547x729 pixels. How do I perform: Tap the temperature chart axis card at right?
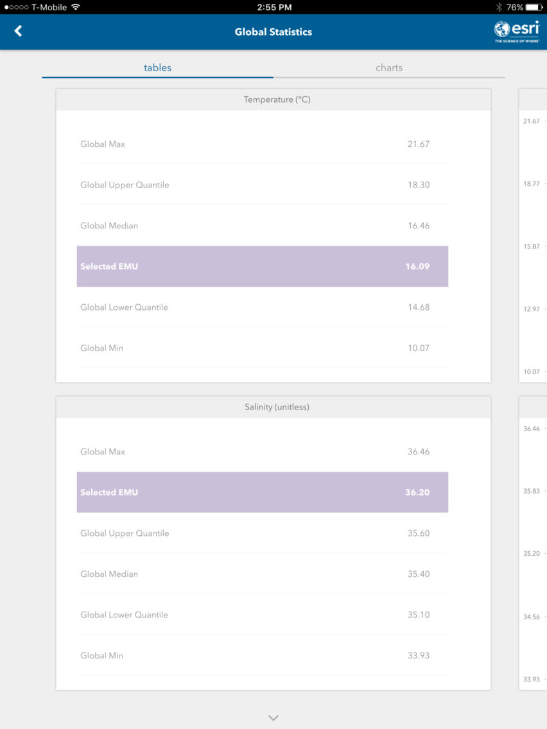533,236
